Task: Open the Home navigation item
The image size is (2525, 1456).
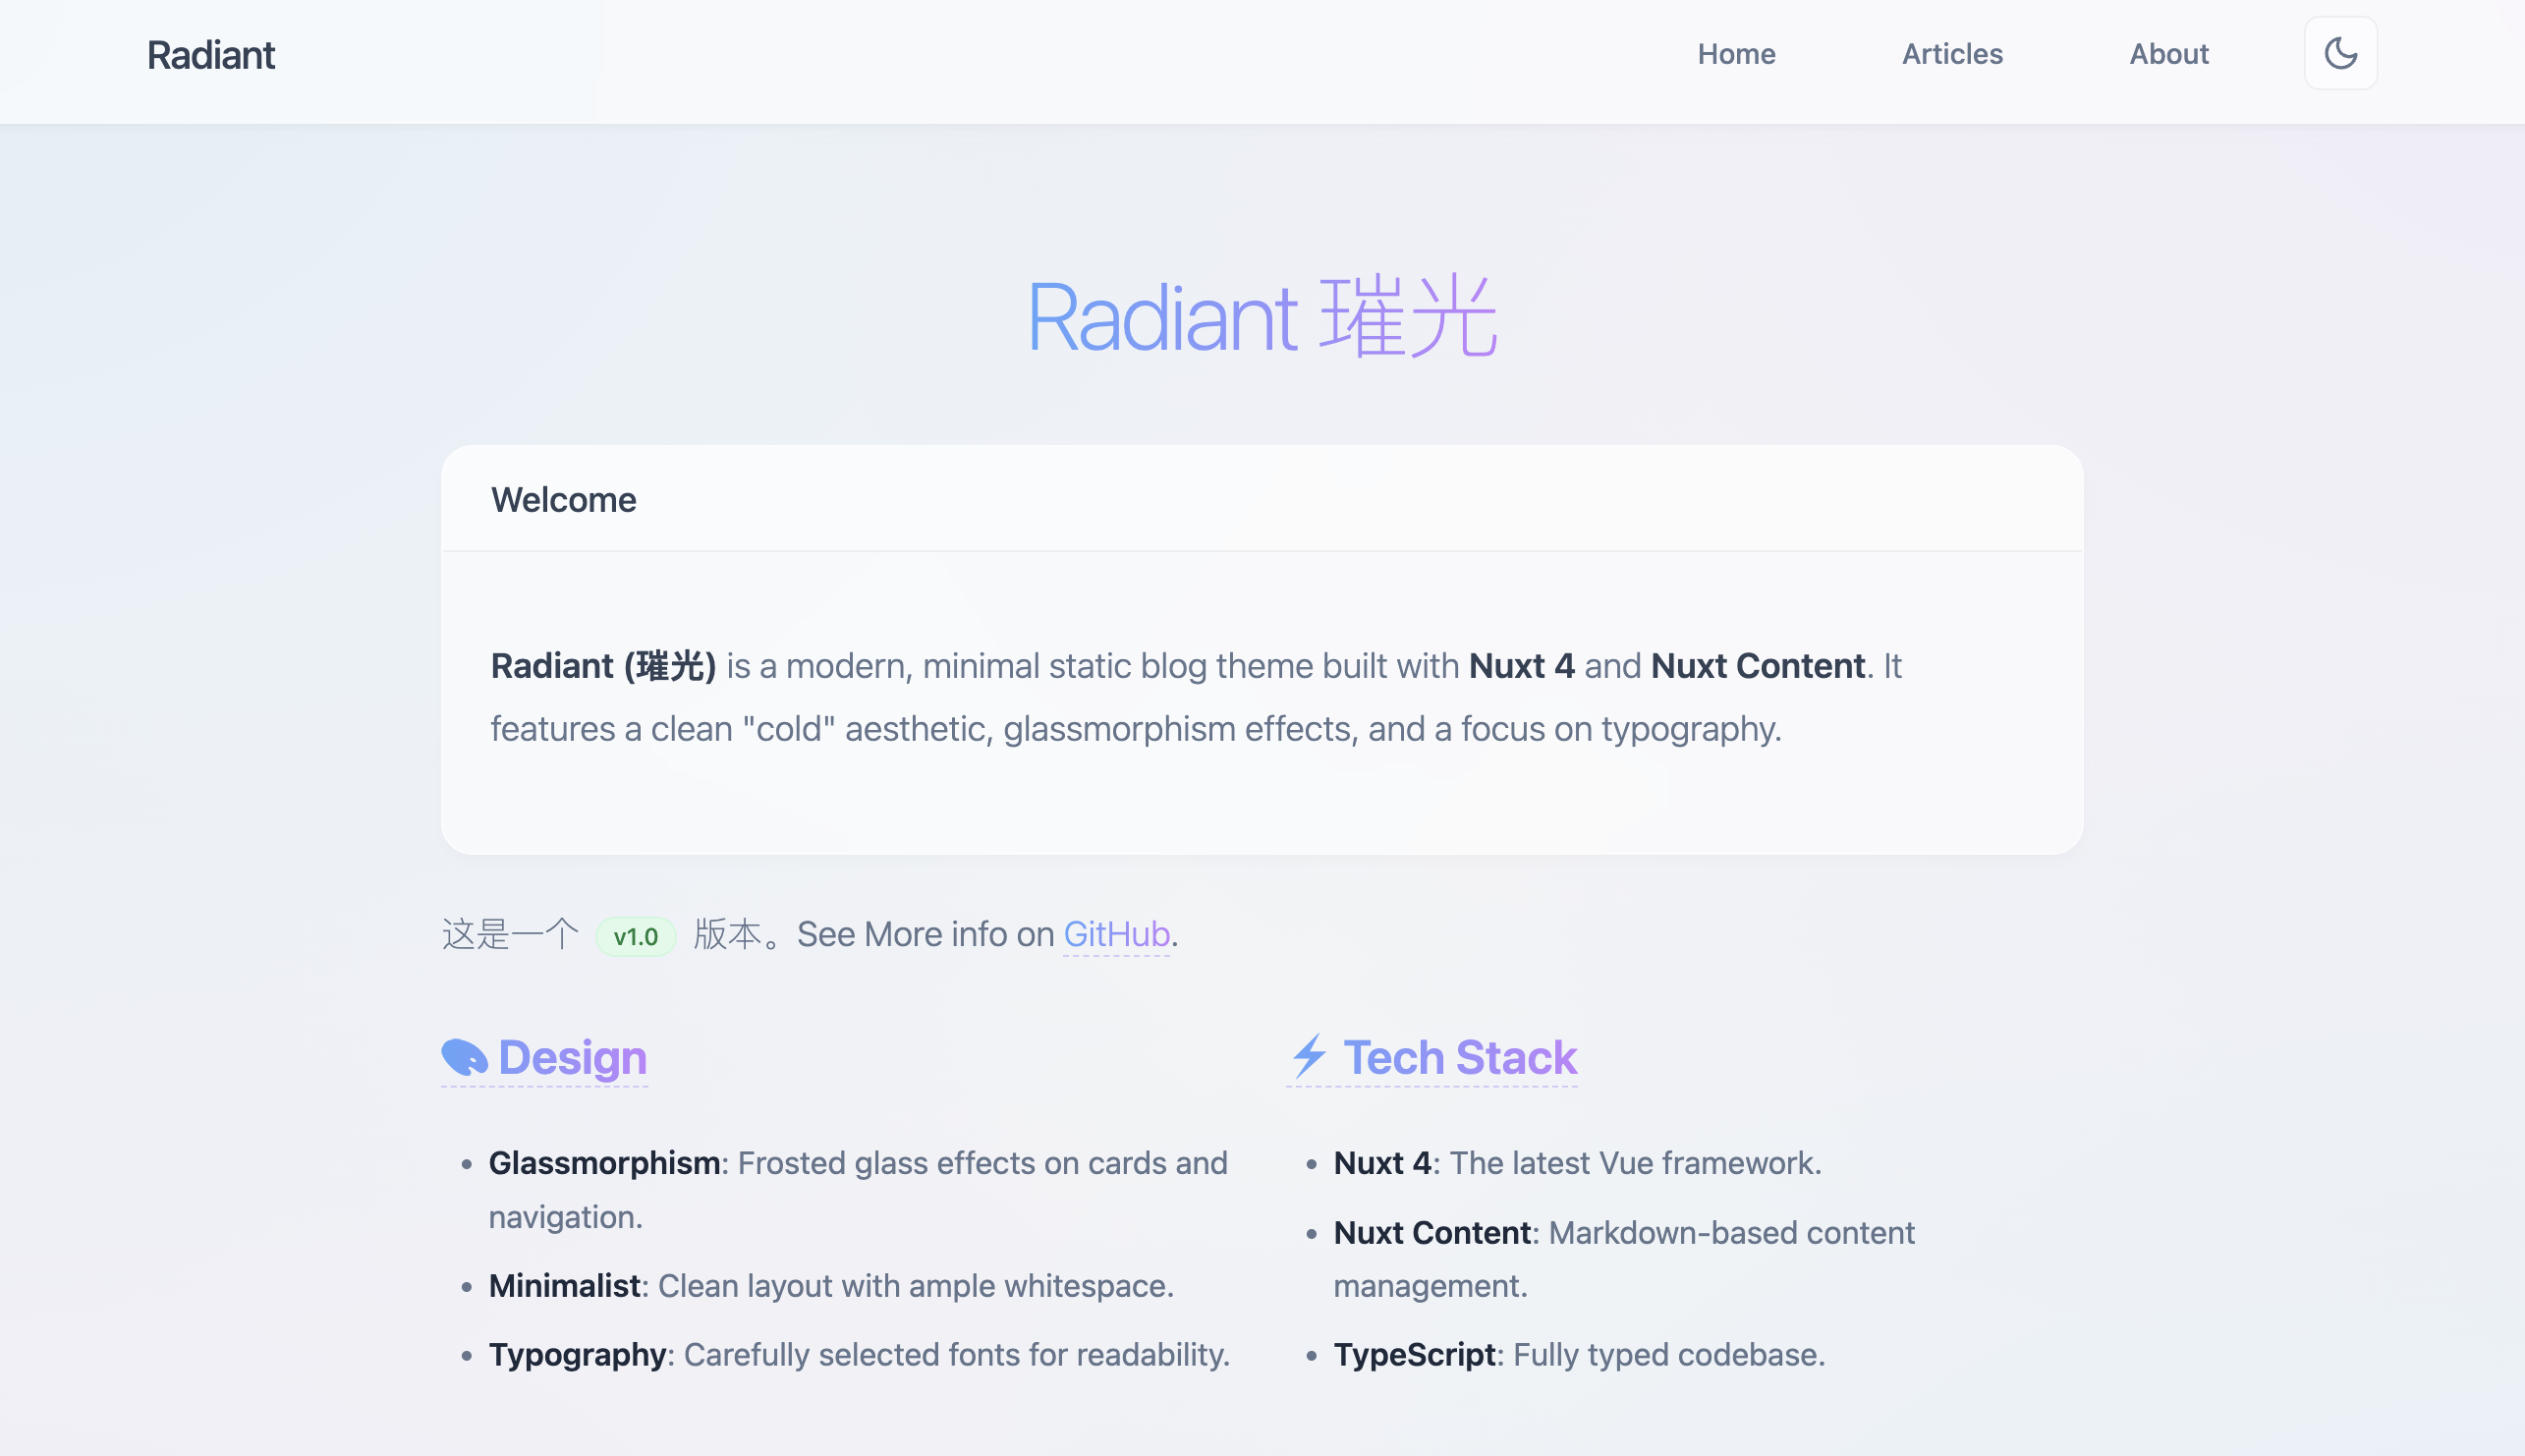Action: (x=1736, y=54)
